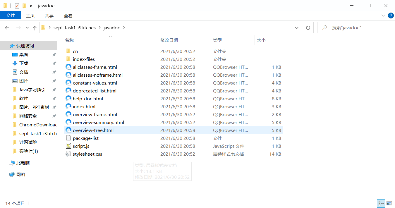Open the cn folder icon
395x208 pixels.
(x=68, y=51)
